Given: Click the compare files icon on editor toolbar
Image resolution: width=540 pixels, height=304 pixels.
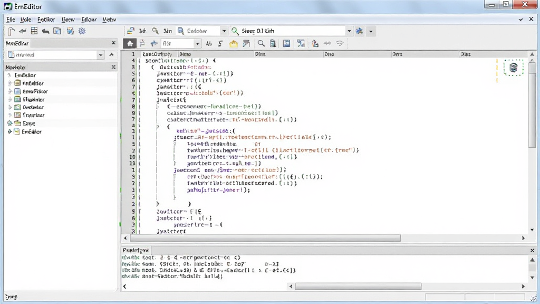Looking at the screenshot, I should tap(301, 43).
